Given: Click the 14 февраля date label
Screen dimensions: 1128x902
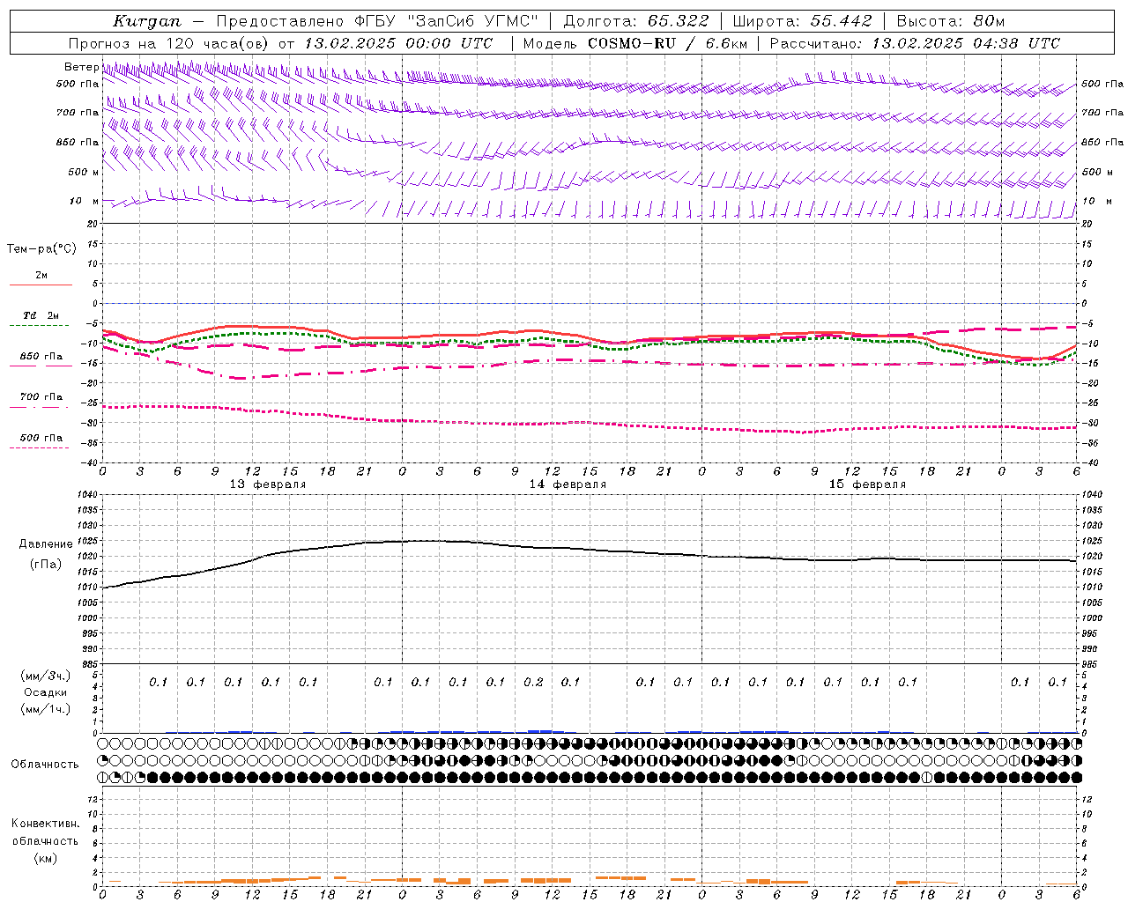Looking at the screenshot, I should tap(568, 484).
